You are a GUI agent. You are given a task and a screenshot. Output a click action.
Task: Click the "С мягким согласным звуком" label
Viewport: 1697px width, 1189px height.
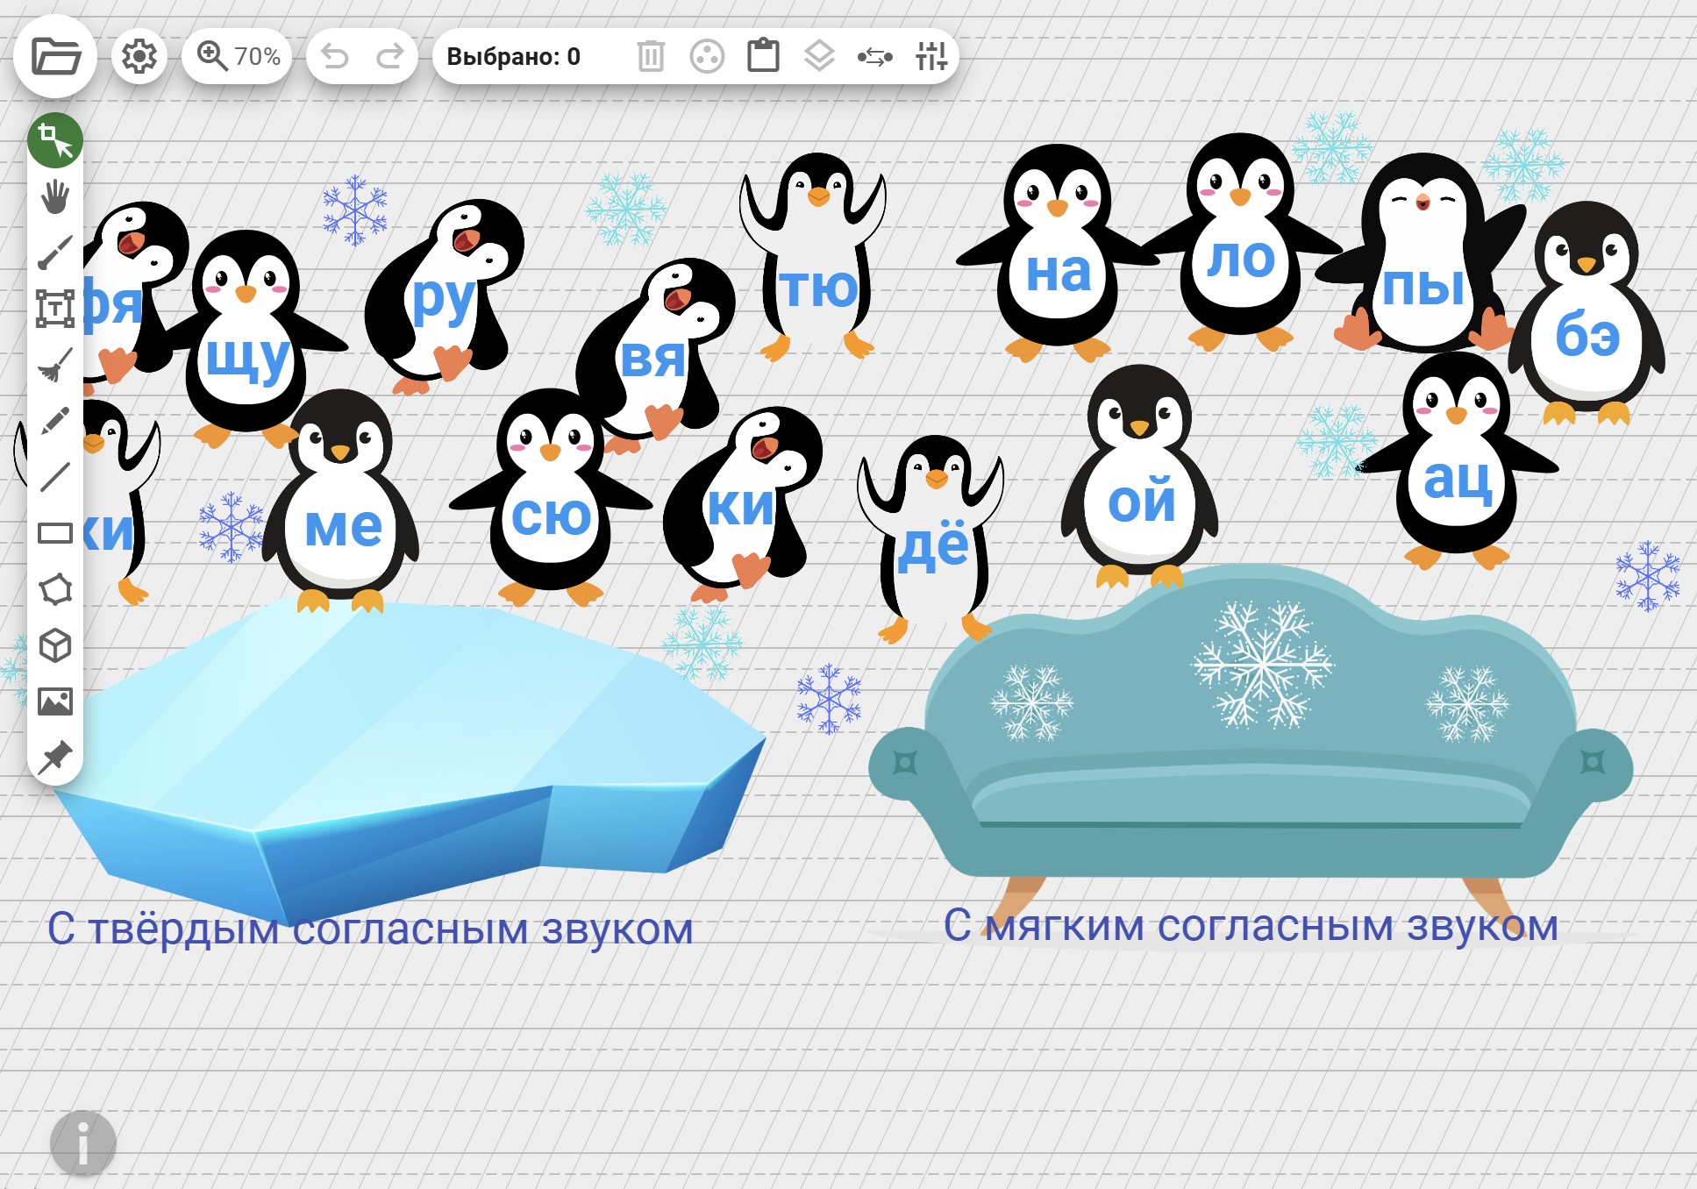pos(1250,926)
